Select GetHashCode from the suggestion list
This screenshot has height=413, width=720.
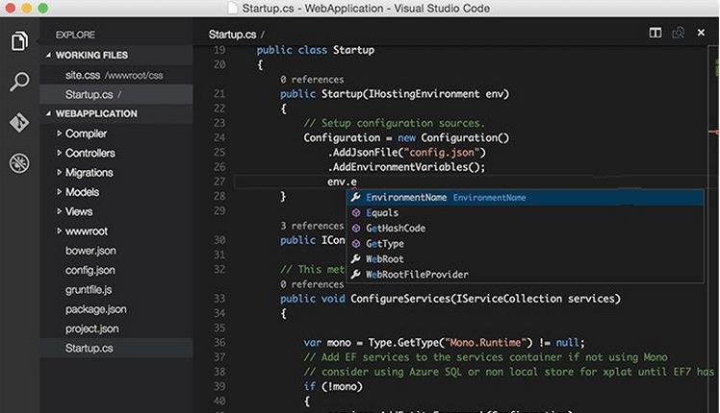525,228
